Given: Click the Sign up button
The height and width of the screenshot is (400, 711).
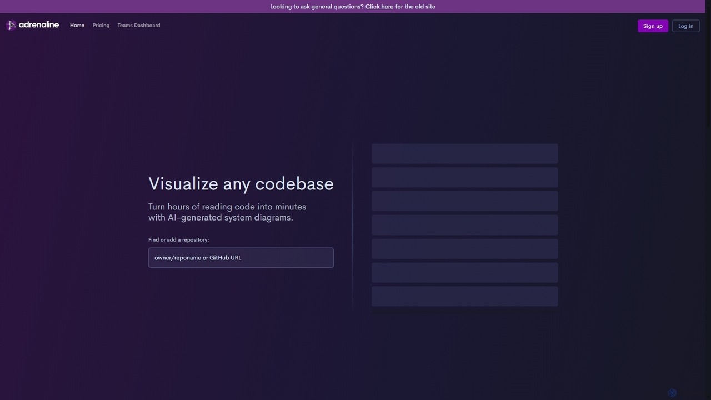Looking at the screenshot, I should 653,26.
